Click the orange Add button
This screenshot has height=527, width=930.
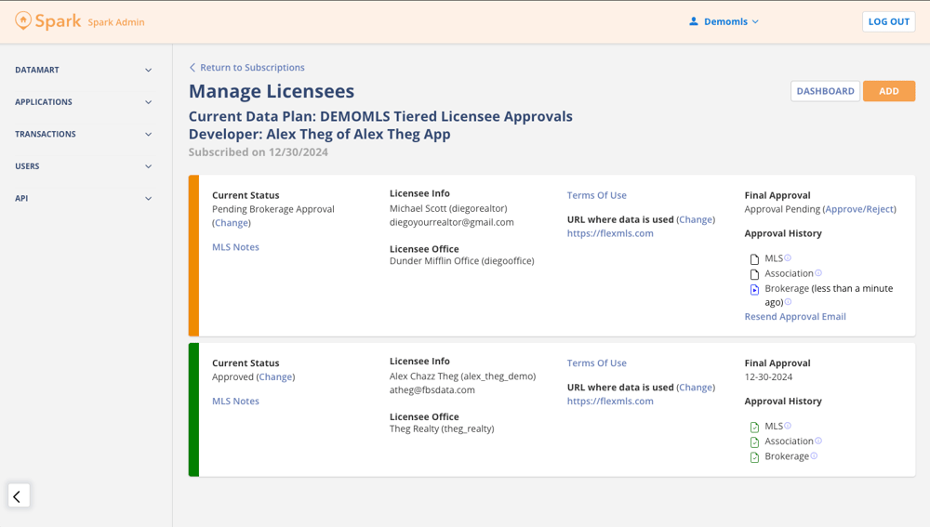[888, 91]
